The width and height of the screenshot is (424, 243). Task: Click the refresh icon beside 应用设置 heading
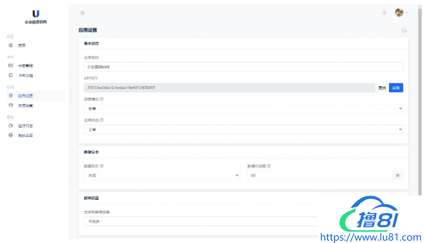point(404,31)
